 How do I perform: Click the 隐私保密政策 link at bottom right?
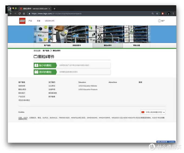tap(162, 142)
